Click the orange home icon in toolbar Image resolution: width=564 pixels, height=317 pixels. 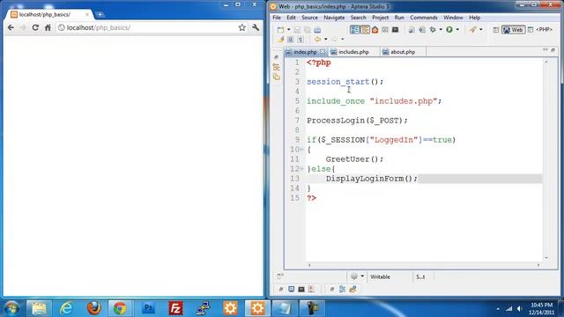click(375, 30)
